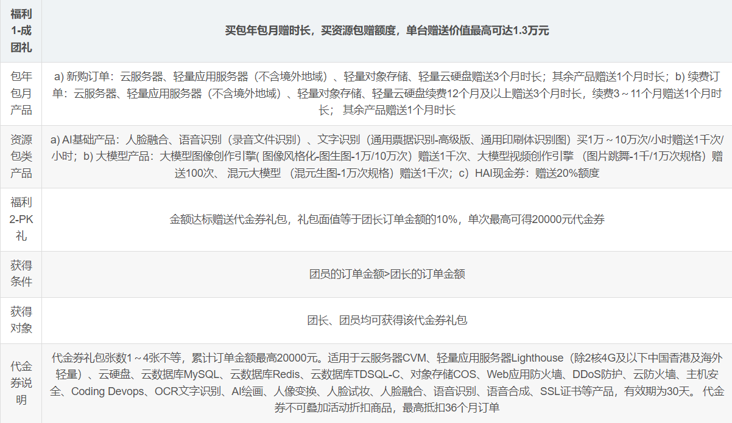Click the 金额达标赠送代金券礼包 cell

coord(387,219)
